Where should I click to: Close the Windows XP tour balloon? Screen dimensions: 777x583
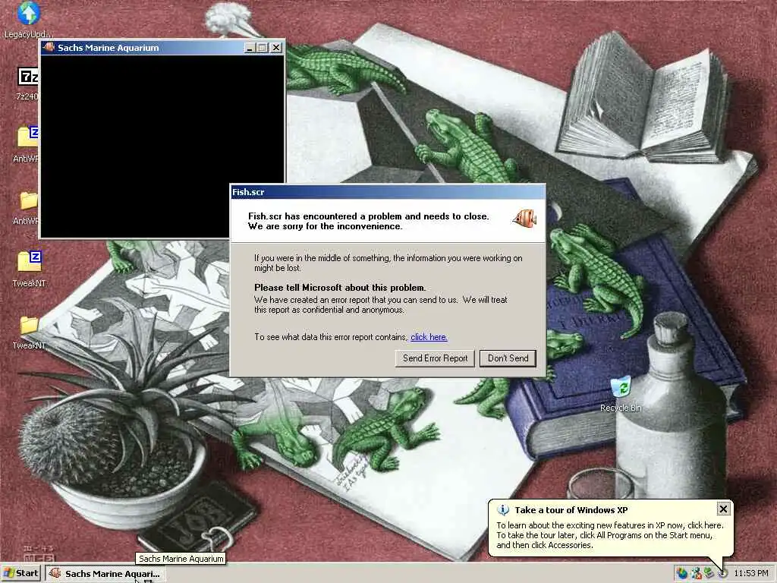point(723,509)
